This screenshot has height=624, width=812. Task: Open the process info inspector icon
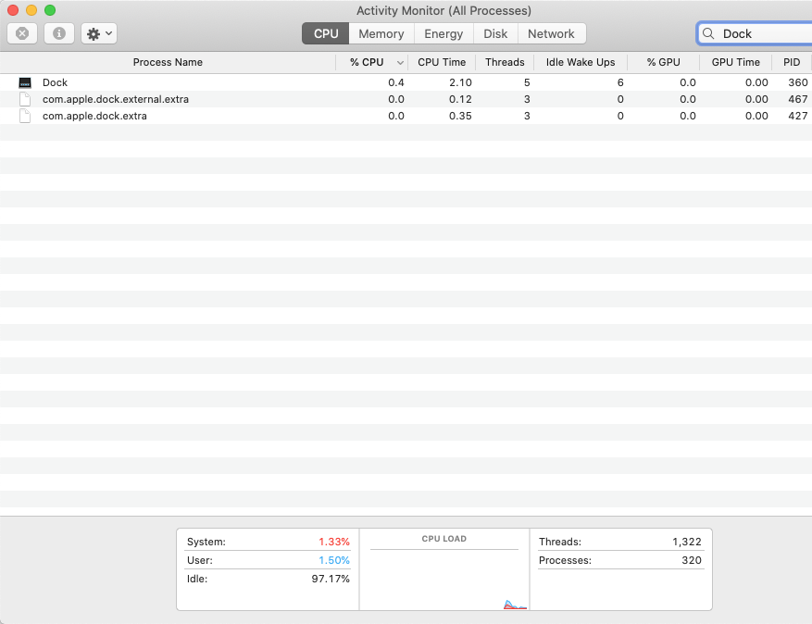(59, 33)
